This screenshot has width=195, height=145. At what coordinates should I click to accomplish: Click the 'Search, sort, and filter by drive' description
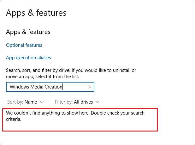47,70
